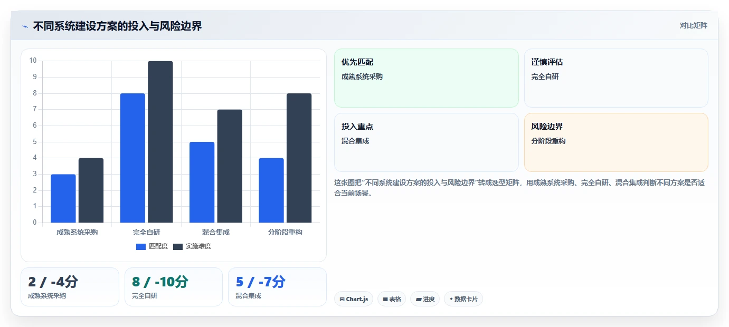Click the 实施难度 bar for 混合集成
Screen dimensions: 729x327
[230, 166]
